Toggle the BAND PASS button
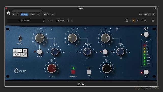 (x=146, y=34)
